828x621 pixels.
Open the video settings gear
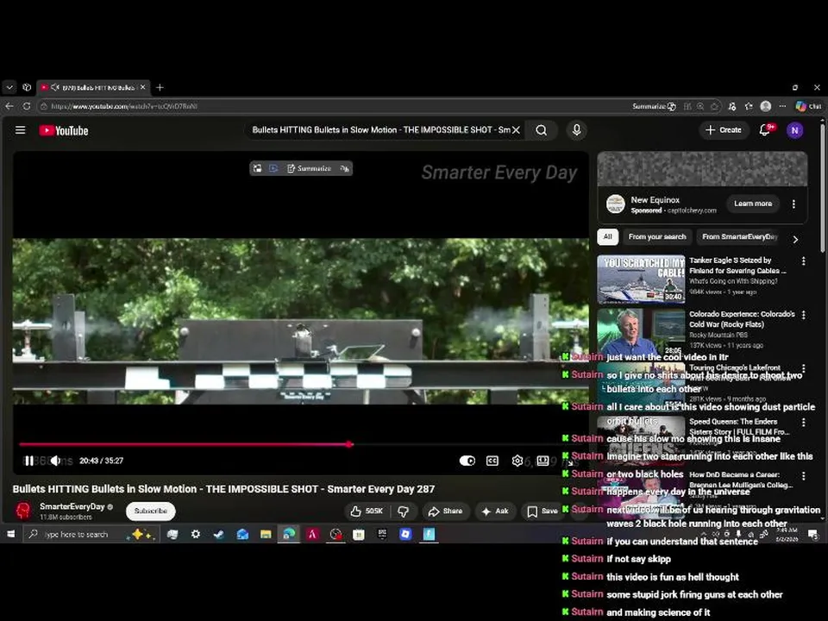pos(517,461)
